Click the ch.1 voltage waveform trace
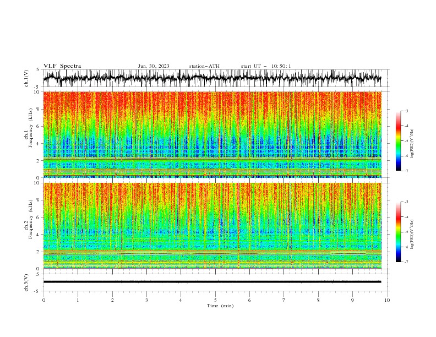The height and width of the screenshot is (337, 436). [212, 78]
